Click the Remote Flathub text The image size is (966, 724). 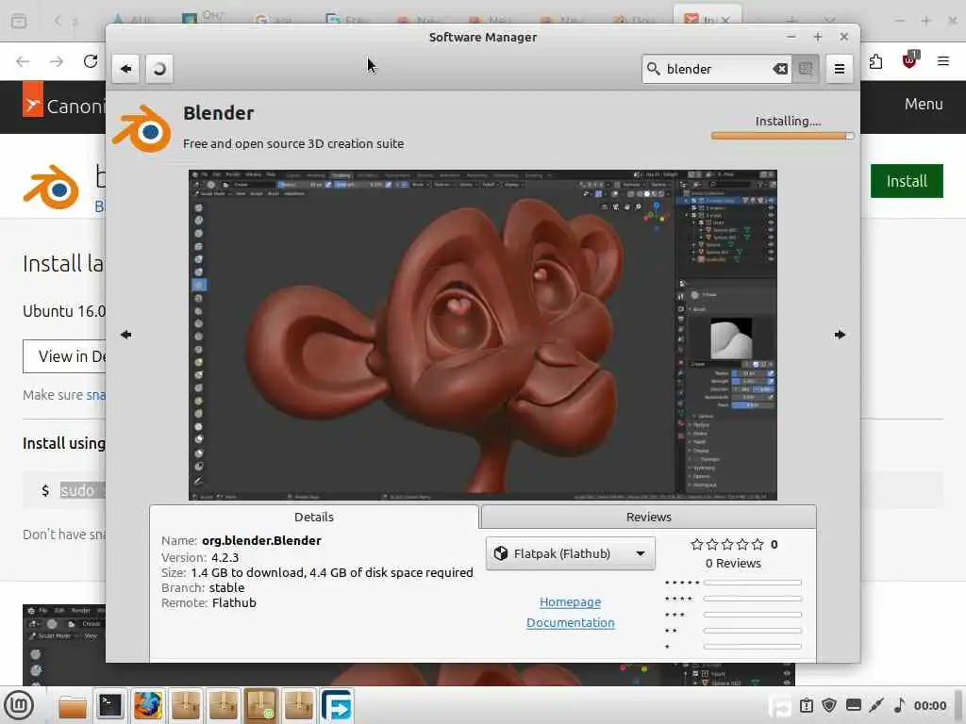coord(208,603)
